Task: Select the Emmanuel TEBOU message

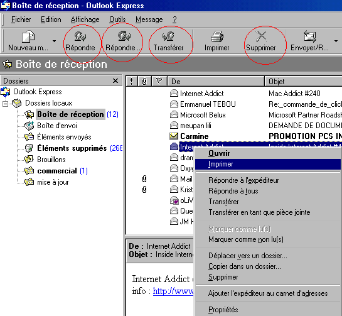Action: [234, 104]
